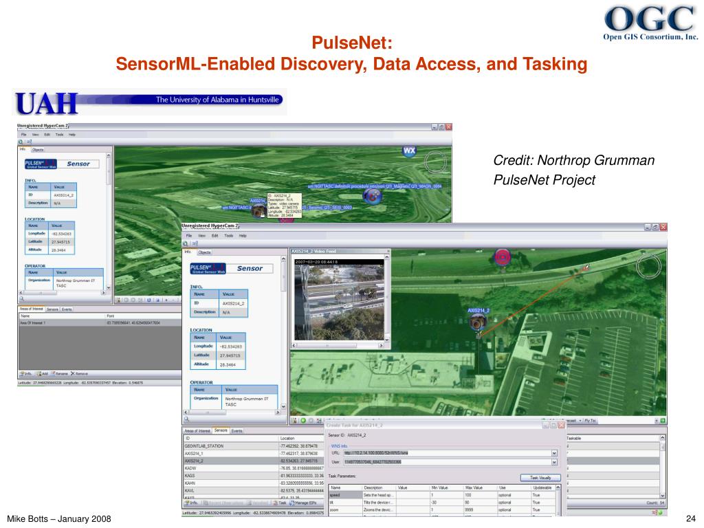Click second toolbar icon in front window
The height and width of the screenshot is (528, 704).
click(x=195, y=243)
